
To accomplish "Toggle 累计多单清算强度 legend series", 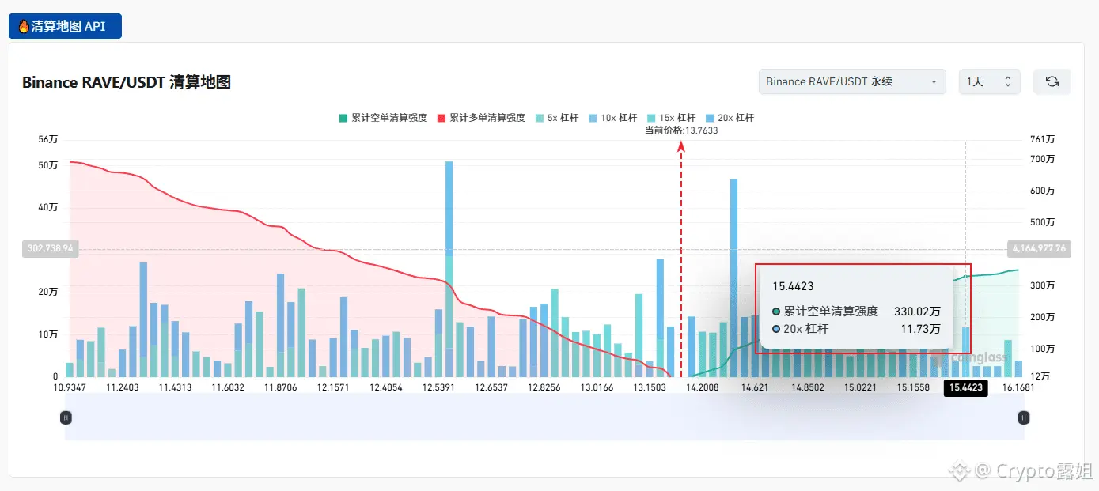I will pos(481,117).
